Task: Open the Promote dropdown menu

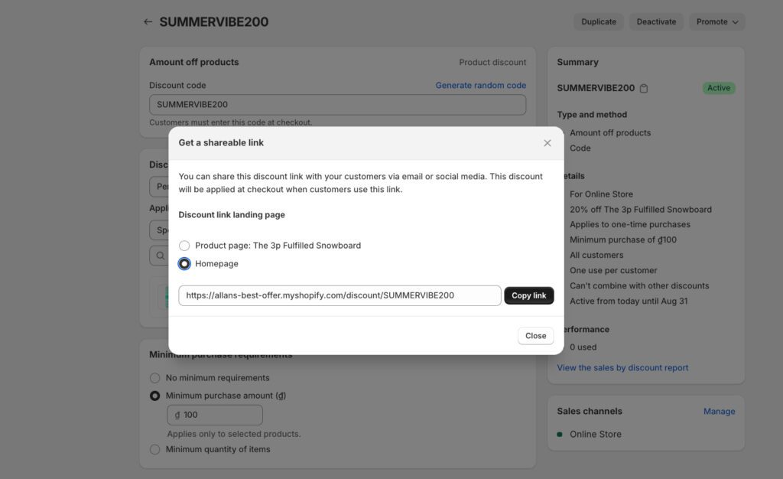Action: click(716, 22)
